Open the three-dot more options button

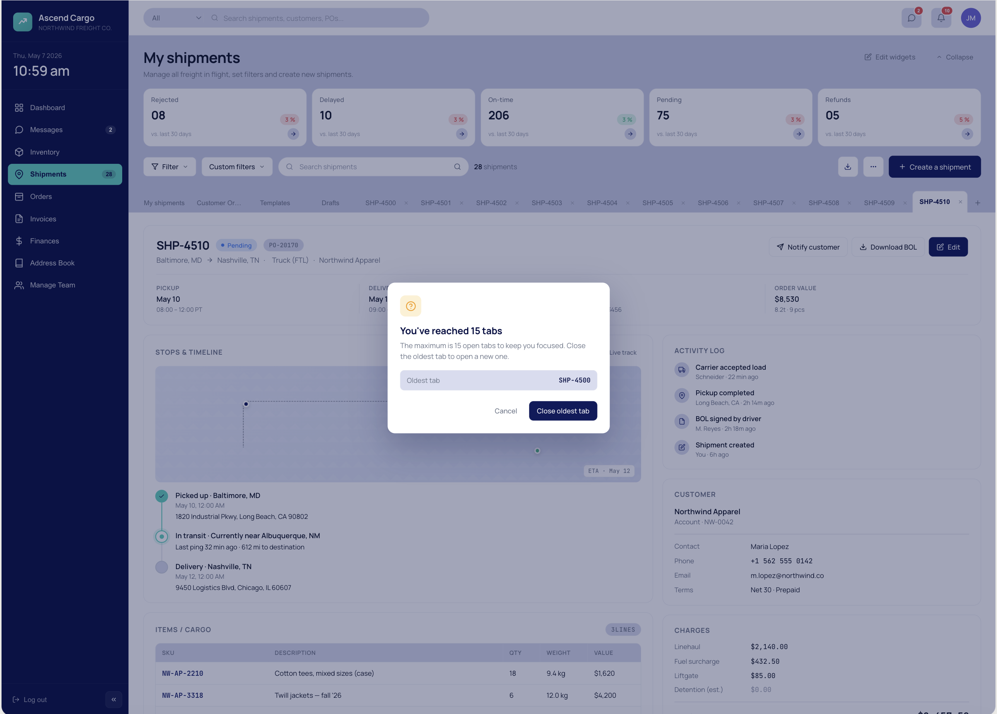(873, 167)
